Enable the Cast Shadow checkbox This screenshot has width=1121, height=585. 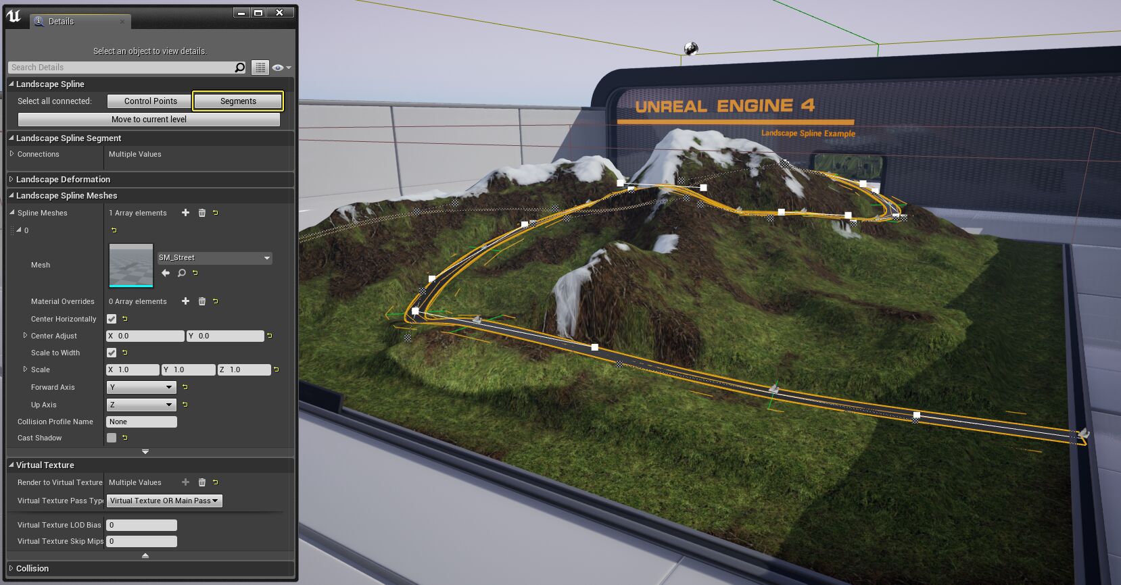click(112, 438)
